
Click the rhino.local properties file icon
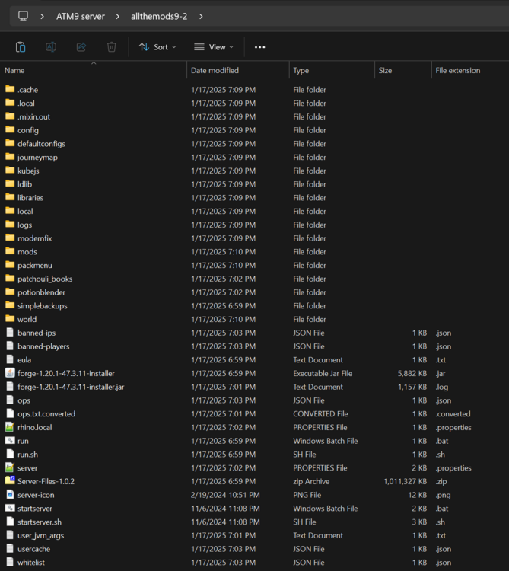click(10, 427)
